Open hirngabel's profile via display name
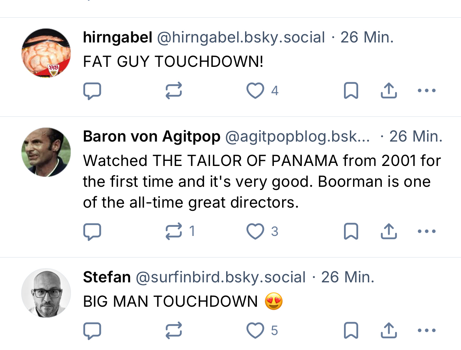The image size is (461, 350). [117, 38]
